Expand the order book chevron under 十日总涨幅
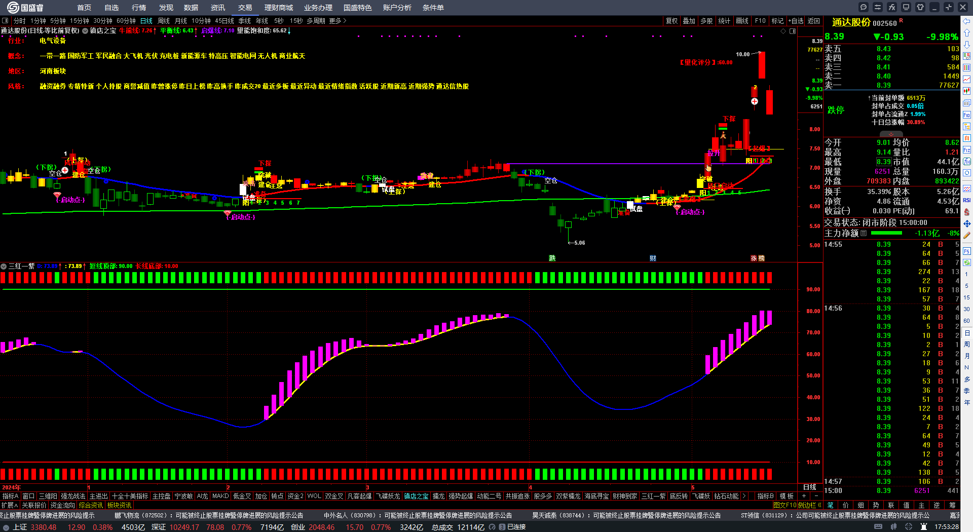The width and height of the screenshot is (973, 532). (x=891, y=134)
